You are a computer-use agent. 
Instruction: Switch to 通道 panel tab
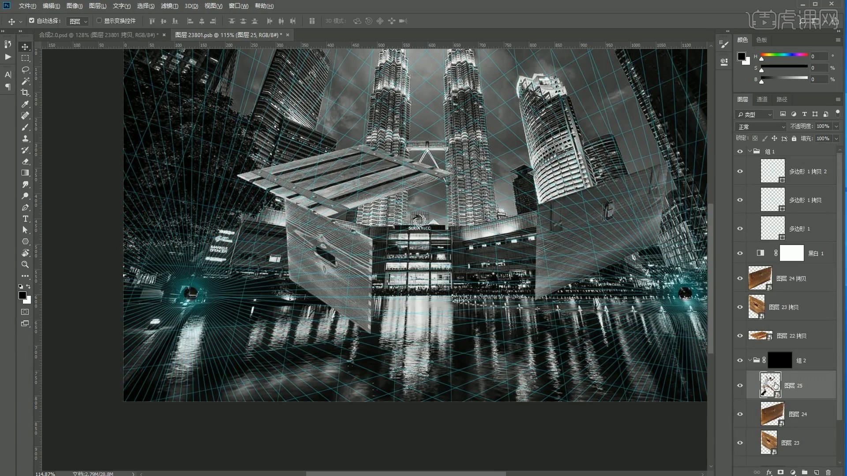(762, 99)
